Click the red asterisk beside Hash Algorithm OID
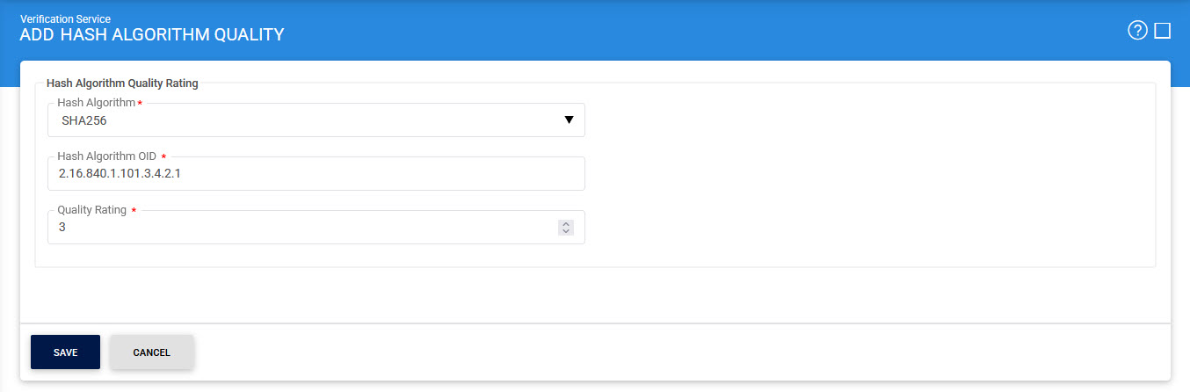Viewport: 1190px width, 392px height. (x=163, y=156)
